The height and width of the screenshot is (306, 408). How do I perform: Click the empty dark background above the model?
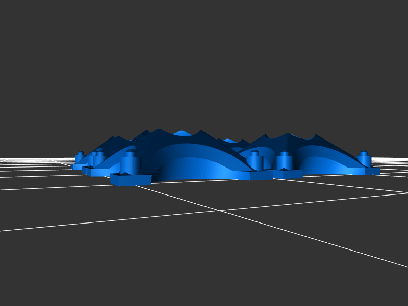[x=204, y=61]
